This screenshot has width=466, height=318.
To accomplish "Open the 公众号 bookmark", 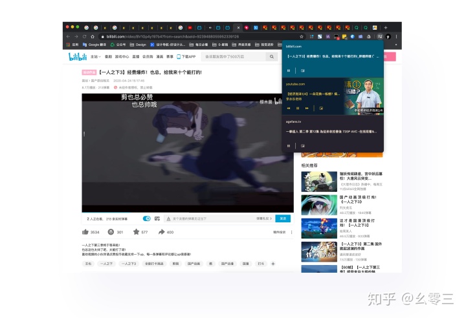I will point(118,45).
